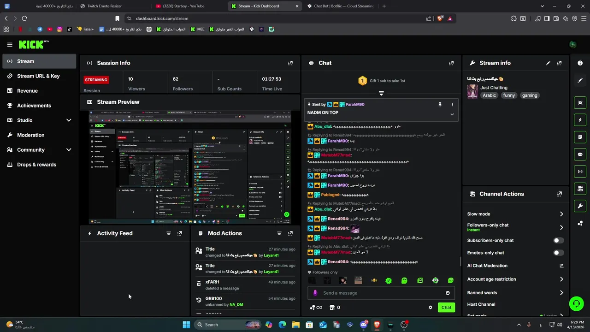The height and width of the screenshot is (332, 590).
Task: Click the green verified badge emote
Action: 389,280
